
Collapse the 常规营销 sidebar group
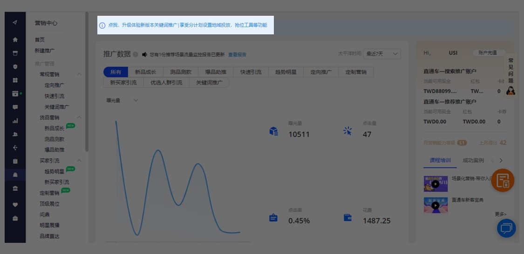(79, 74)
